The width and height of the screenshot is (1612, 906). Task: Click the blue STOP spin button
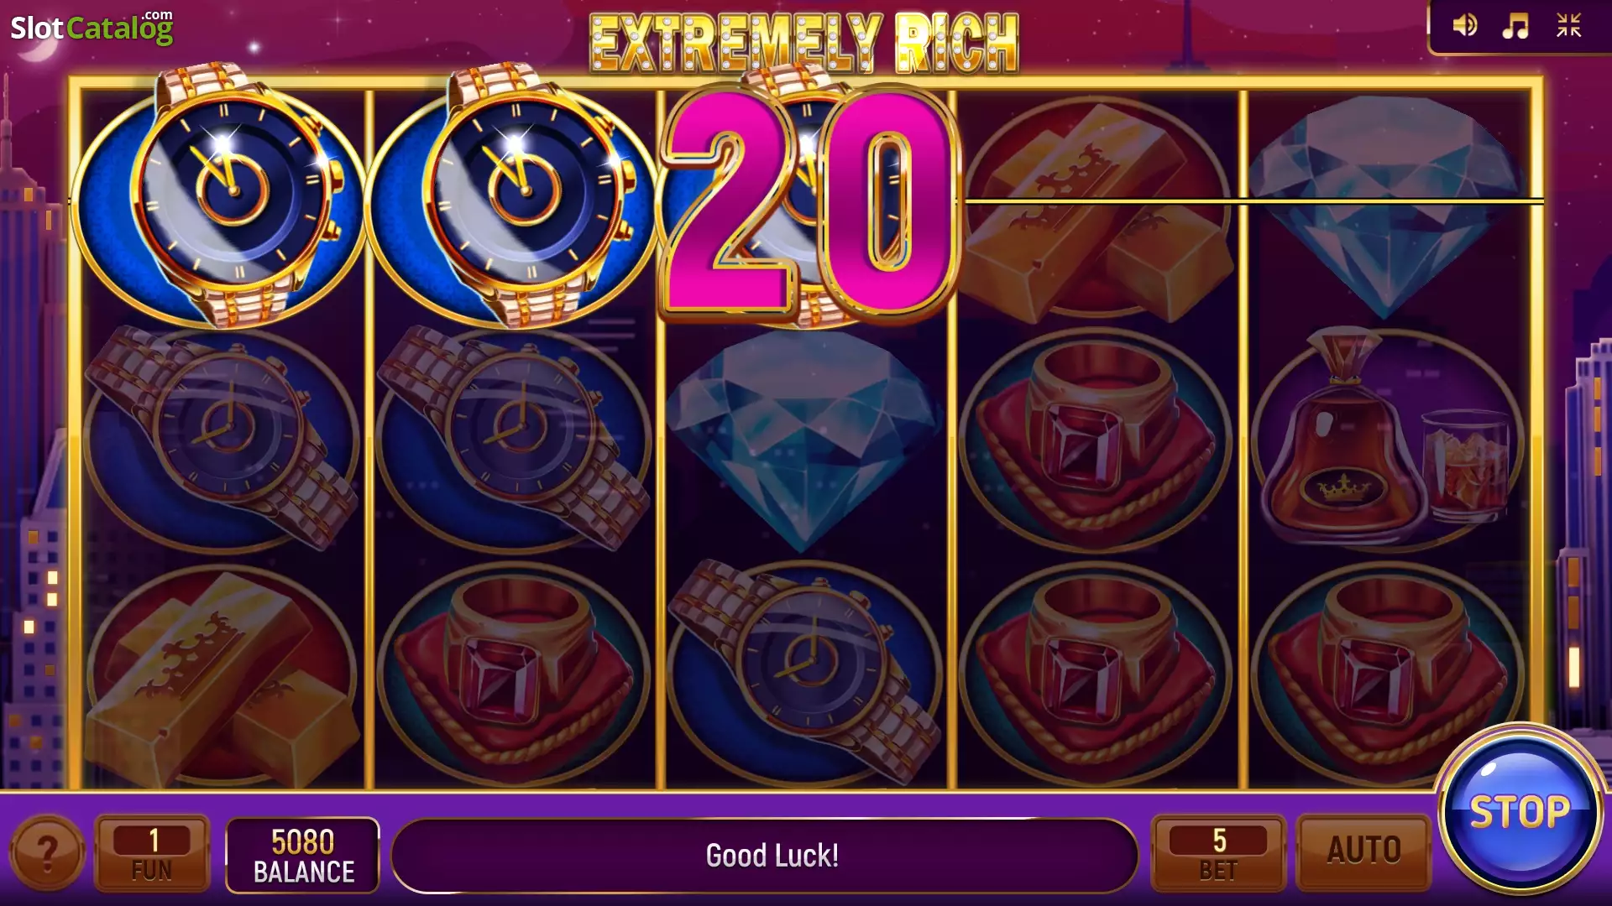[x=1520, y=811]
